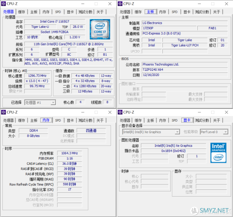Click model field 17Z90P
This screenshot has height=217, width=233.
click(169, 28)
